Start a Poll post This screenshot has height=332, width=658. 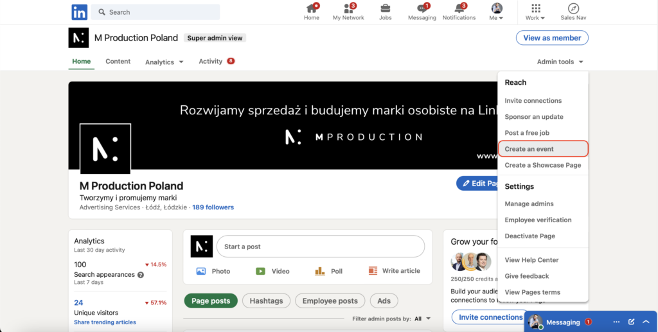pyautogui.click(x=329, y=271)
